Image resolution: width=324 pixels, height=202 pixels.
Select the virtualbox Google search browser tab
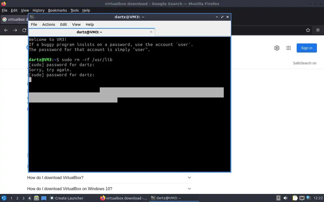coord(14,19)
